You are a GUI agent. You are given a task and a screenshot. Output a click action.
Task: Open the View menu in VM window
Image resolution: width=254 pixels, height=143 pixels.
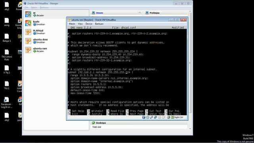point(80,24)
